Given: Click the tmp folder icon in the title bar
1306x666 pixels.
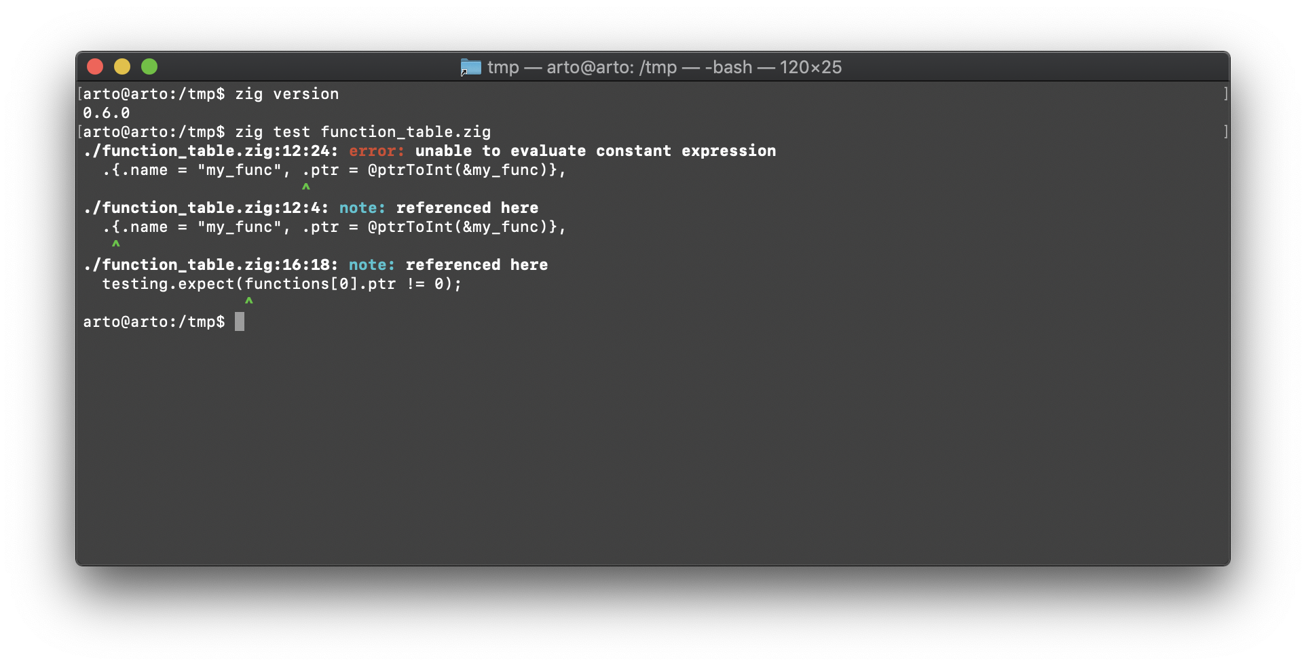Looking at the screenshot, I should click(x=470, y=67).
